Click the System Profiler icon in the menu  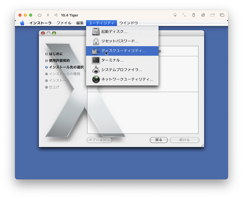[x=96, y=70]
